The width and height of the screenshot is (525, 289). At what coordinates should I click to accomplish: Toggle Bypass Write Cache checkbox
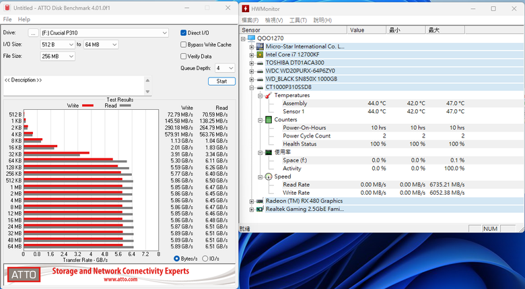click(183, 44)
